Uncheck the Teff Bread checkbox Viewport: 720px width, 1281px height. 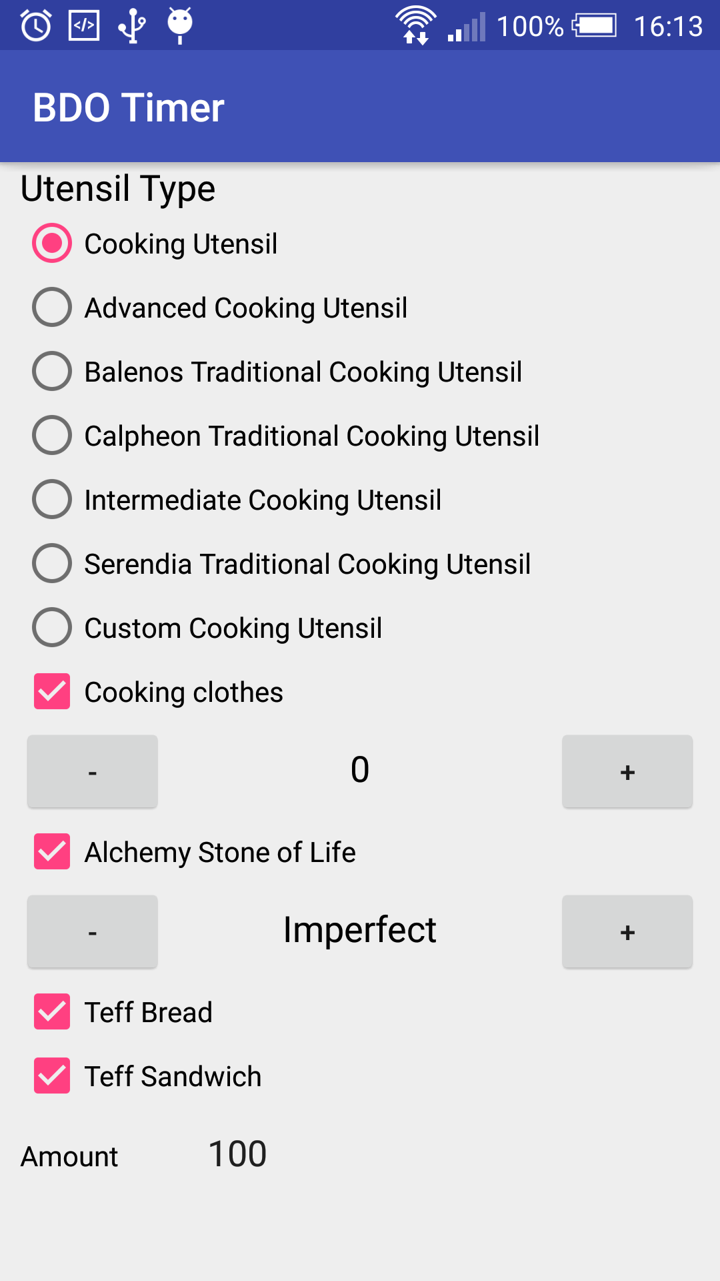pyautogui.click(x=52, y=1012)
